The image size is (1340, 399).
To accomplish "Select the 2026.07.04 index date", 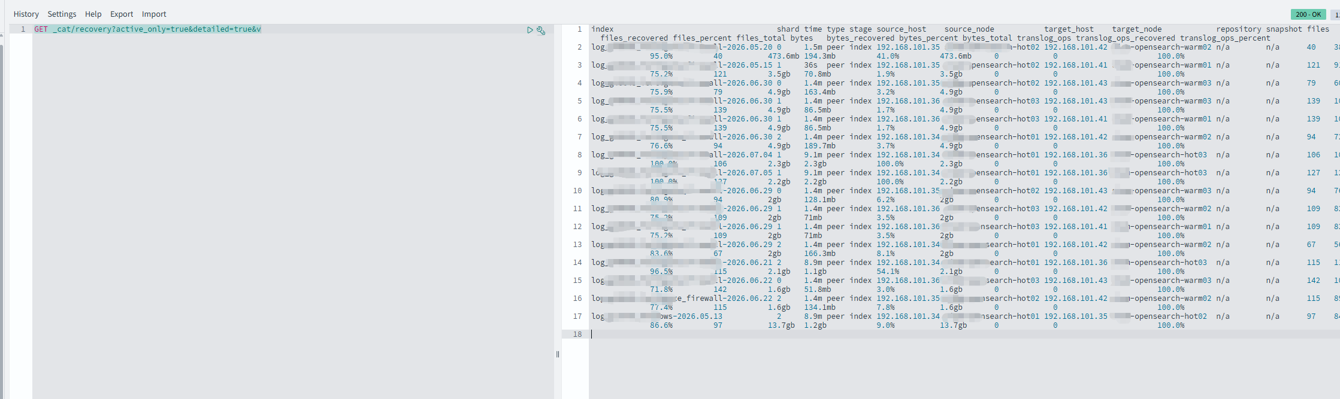I will 749,154.
